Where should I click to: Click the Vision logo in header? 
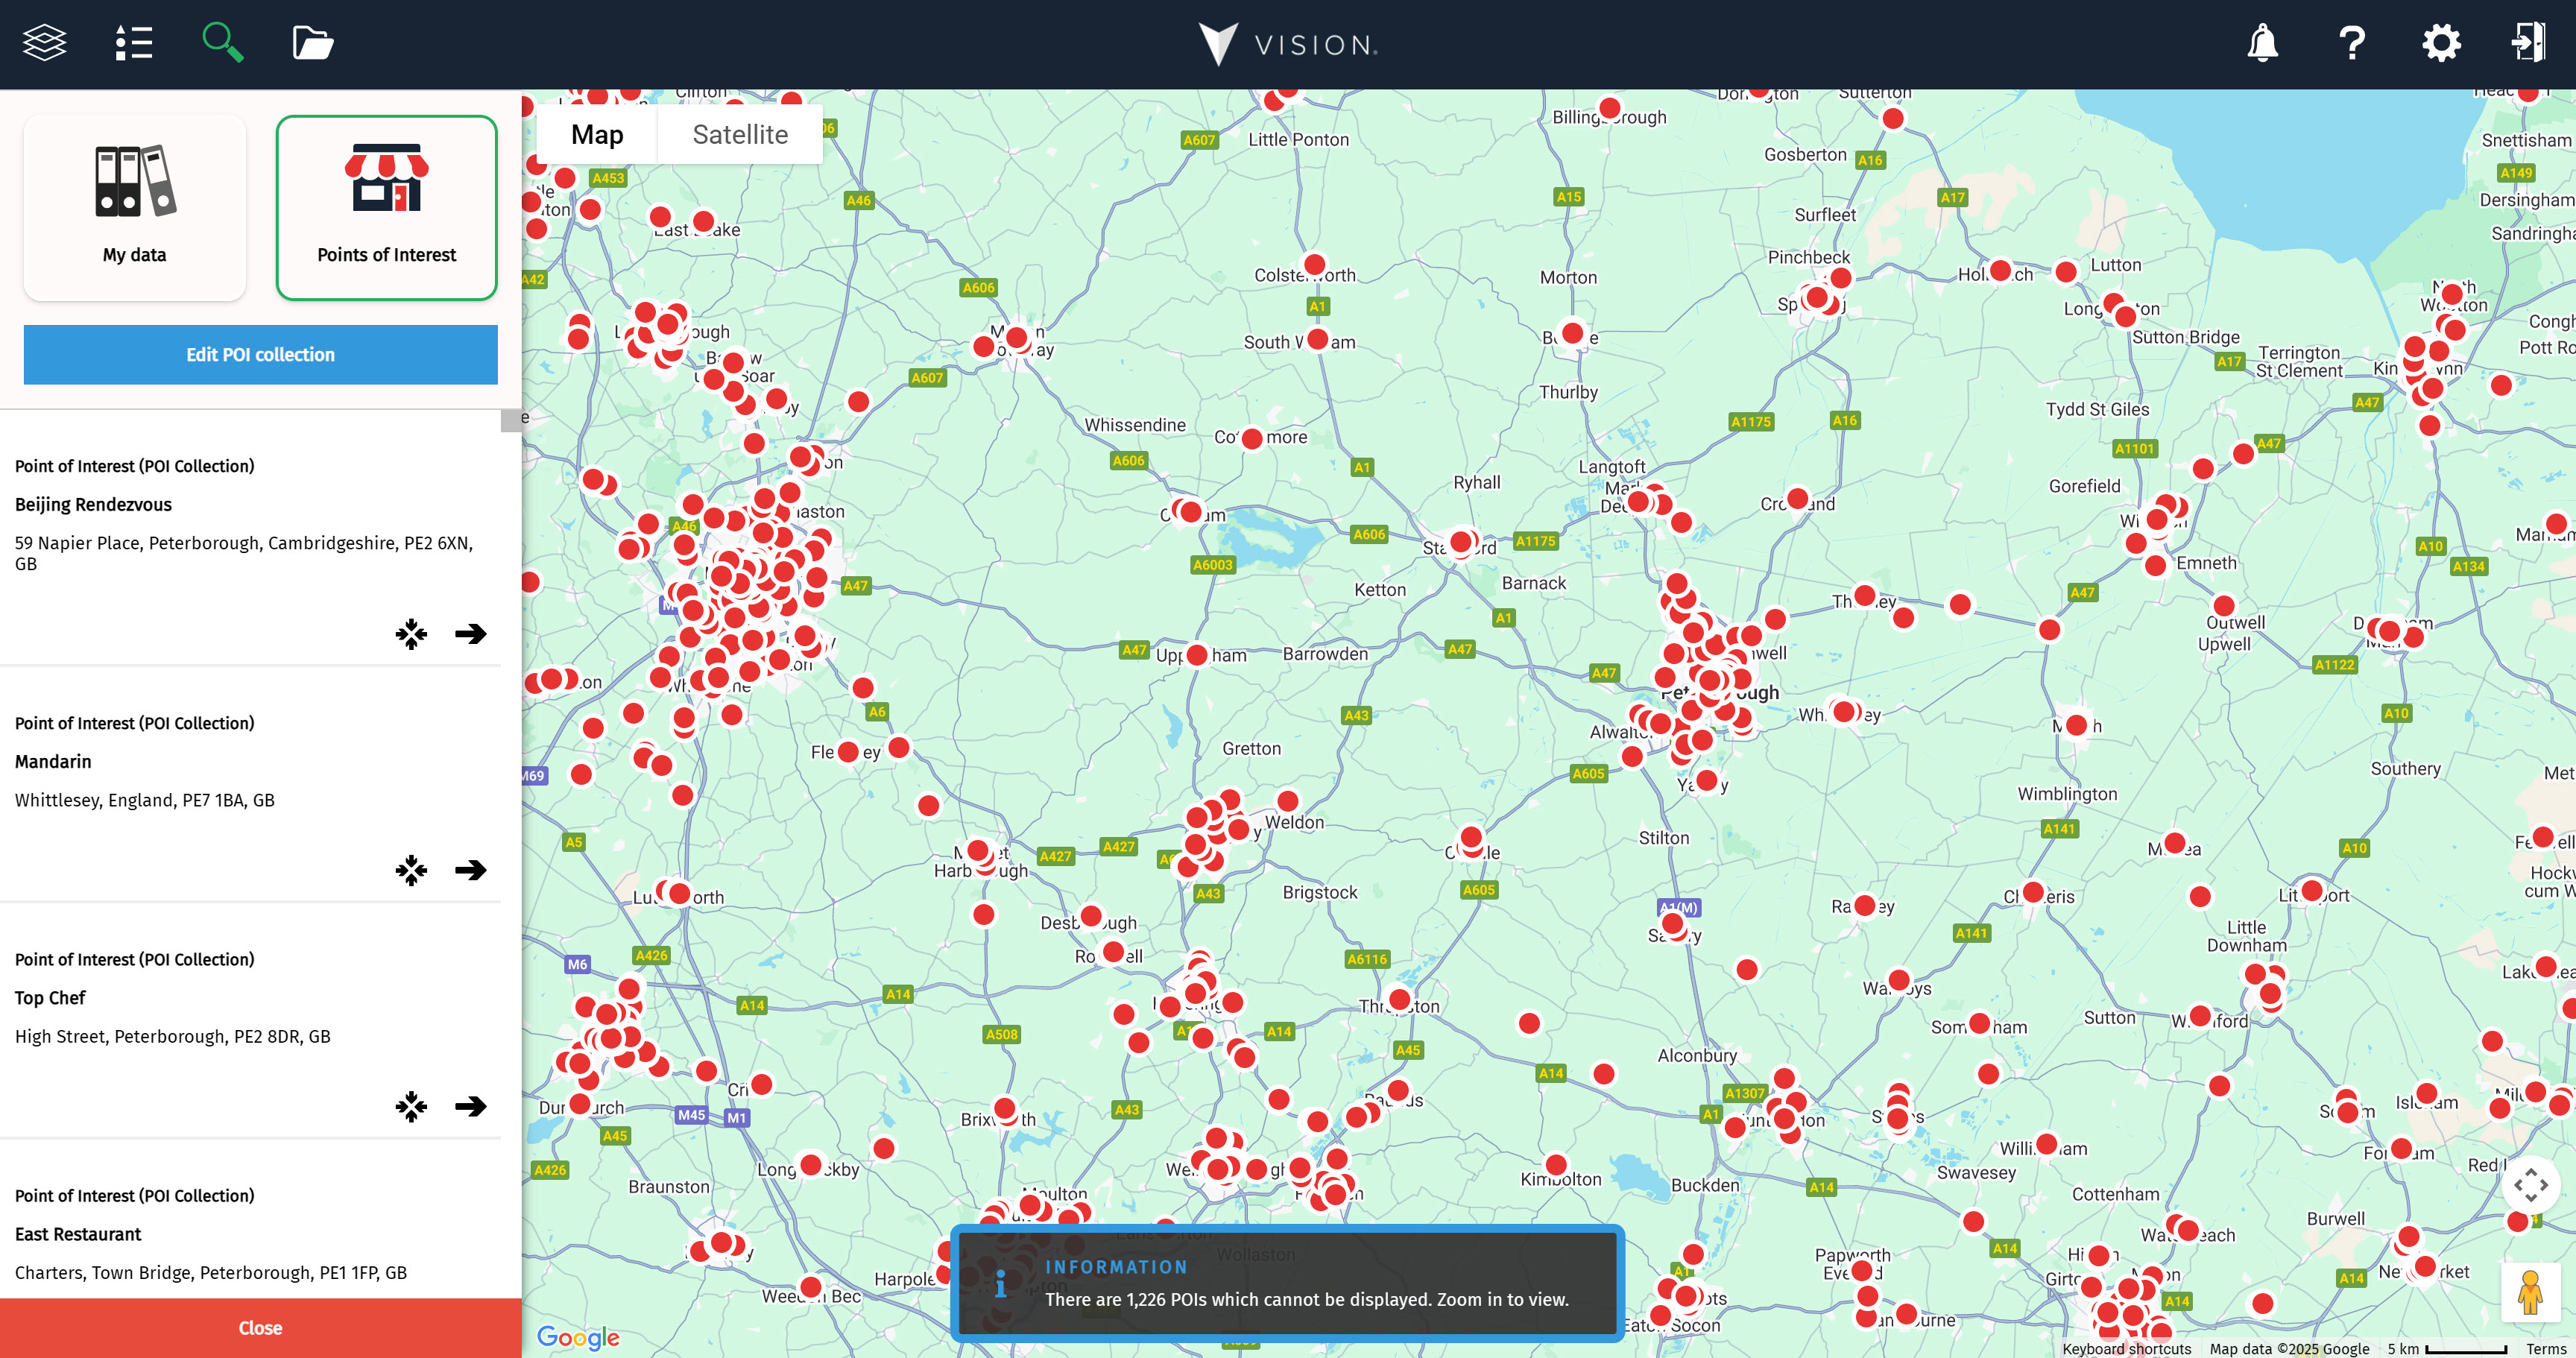pos(1288,44)
